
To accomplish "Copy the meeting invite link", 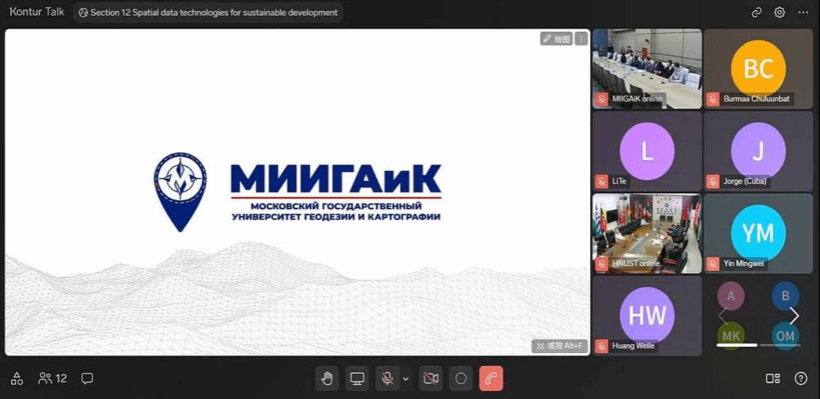I will click(757, 12).
